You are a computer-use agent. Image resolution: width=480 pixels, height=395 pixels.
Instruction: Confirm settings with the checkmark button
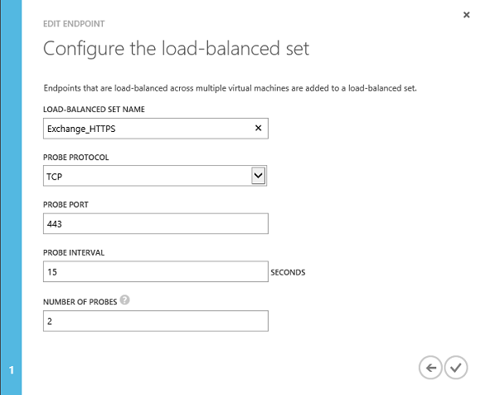(456, 368)
